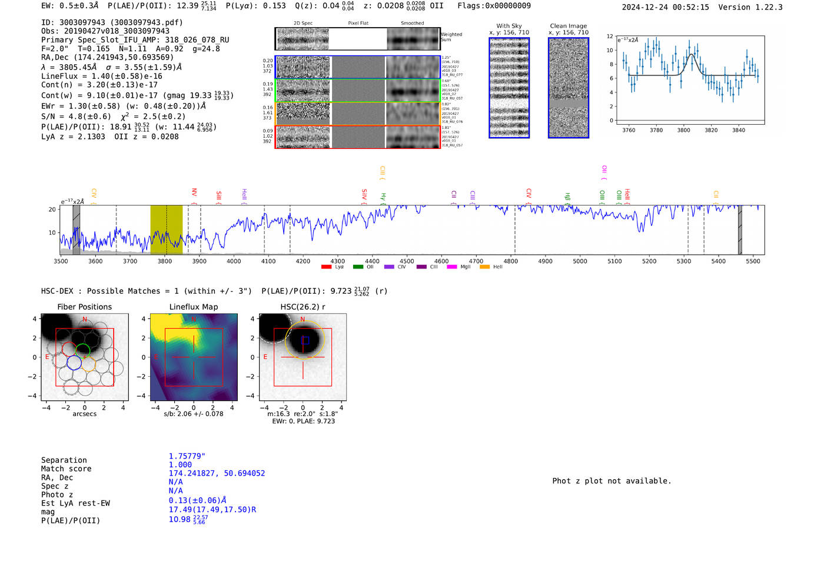Click the yellow highlighted band in the spectrum
Viewport: 824px width, 561px height.
166,230
